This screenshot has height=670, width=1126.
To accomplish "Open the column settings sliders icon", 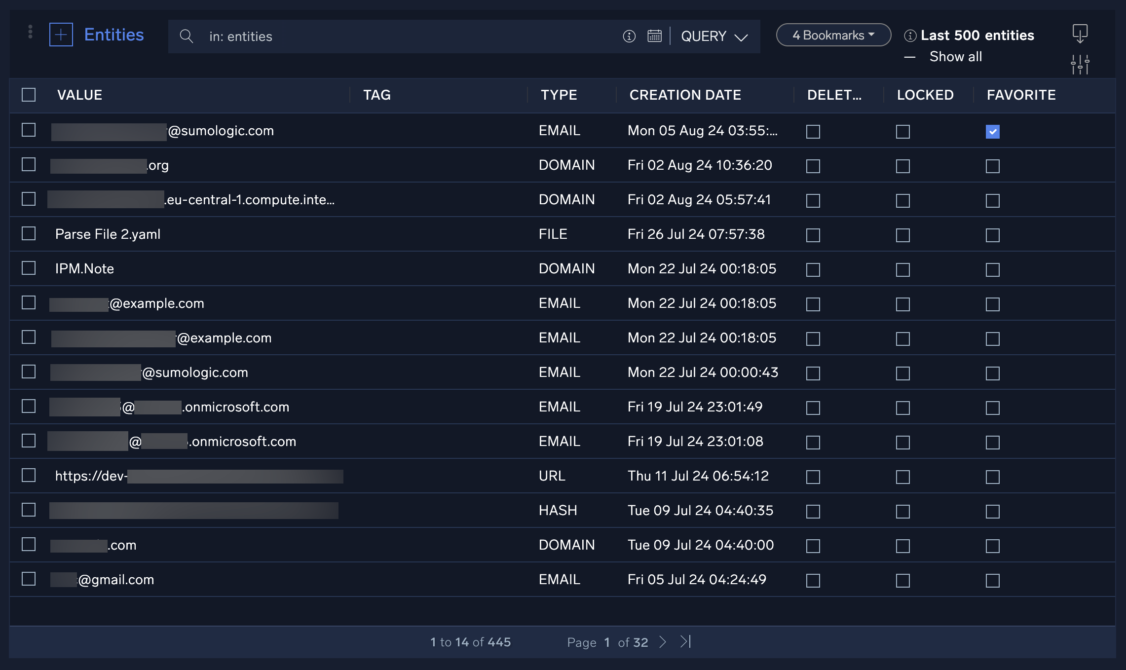I will 1080,65.
